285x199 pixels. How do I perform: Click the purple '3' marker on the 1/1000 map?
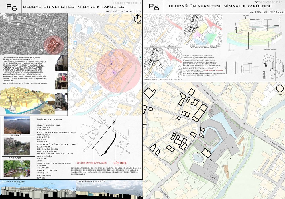(114, 73)
